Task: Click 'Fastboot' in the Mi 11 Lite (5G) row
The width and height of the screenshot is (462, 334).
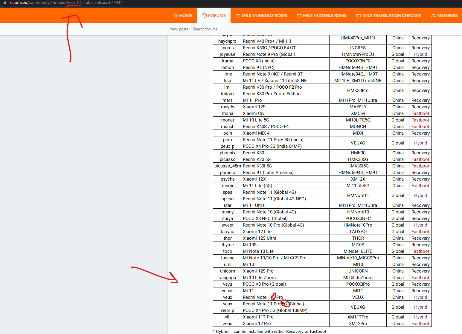Action: coord(420,186)
